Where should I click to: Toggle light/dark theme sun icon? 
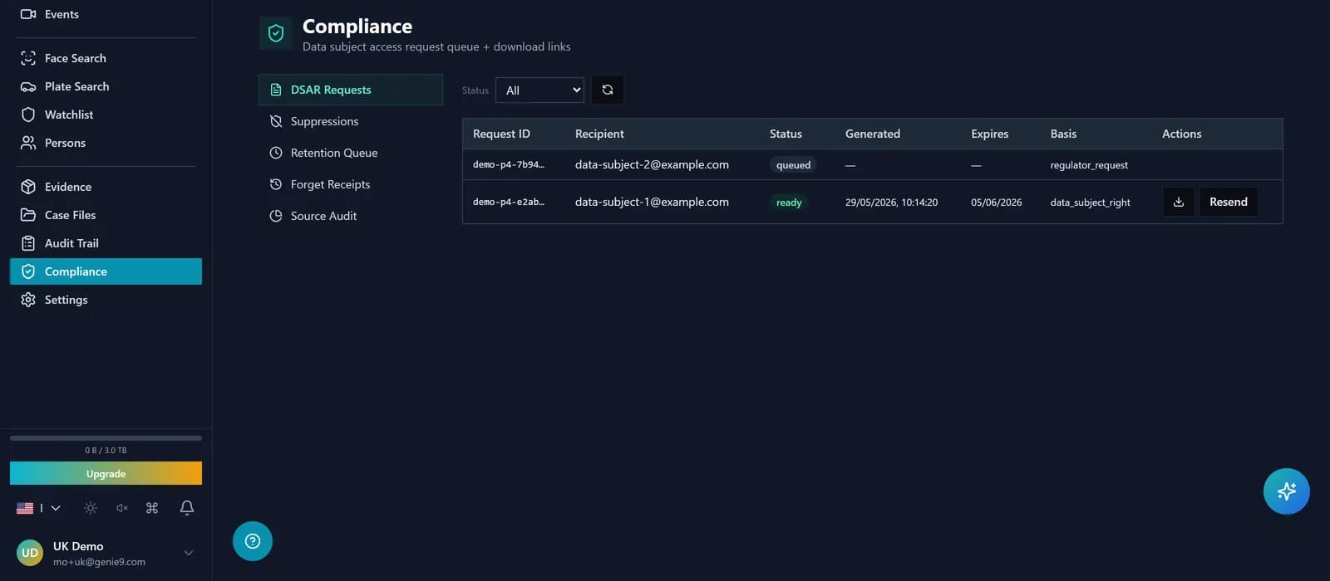(x=91, y=508)
